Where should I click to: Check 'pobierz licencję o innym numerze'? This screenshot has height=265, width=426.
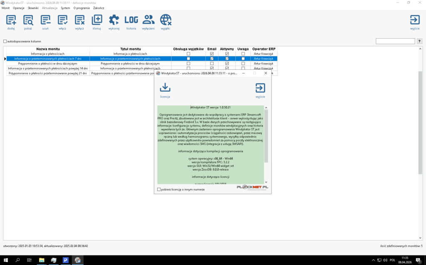pos(159,190)
